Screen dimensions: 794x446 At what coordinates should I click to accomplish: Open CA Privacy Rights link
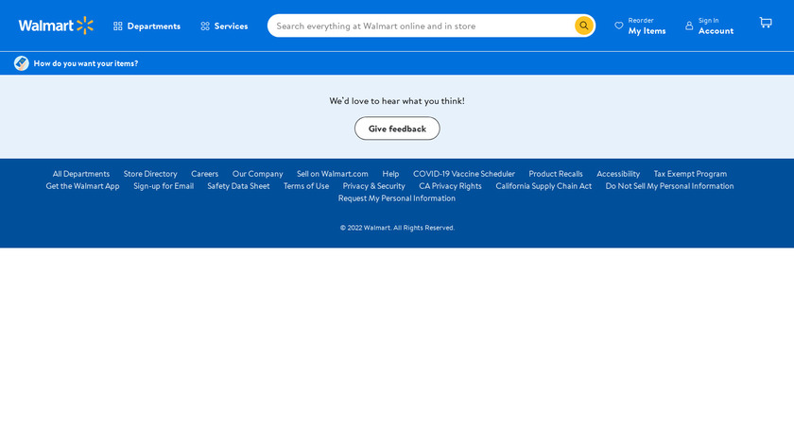[450, 186]
